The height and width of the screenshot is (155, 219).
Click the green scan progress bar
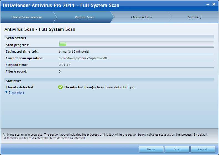click(x=136, y=44)
